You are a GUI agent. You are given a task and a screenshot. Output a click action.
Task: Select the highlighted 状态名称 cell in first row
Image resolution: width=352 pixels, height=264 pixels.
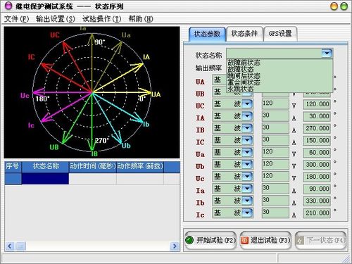point(45,179)
